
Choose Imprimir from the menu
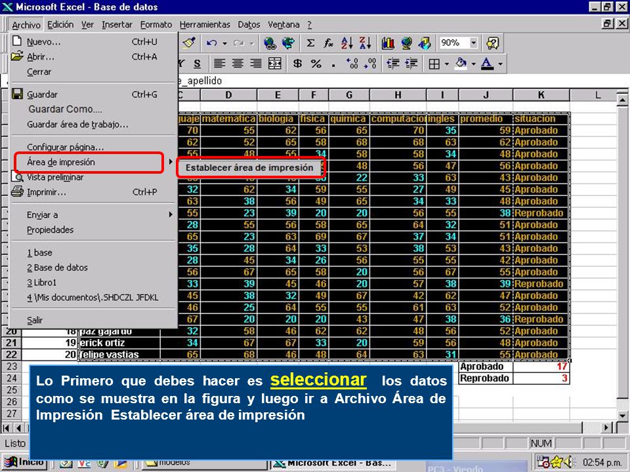(93, 192)
